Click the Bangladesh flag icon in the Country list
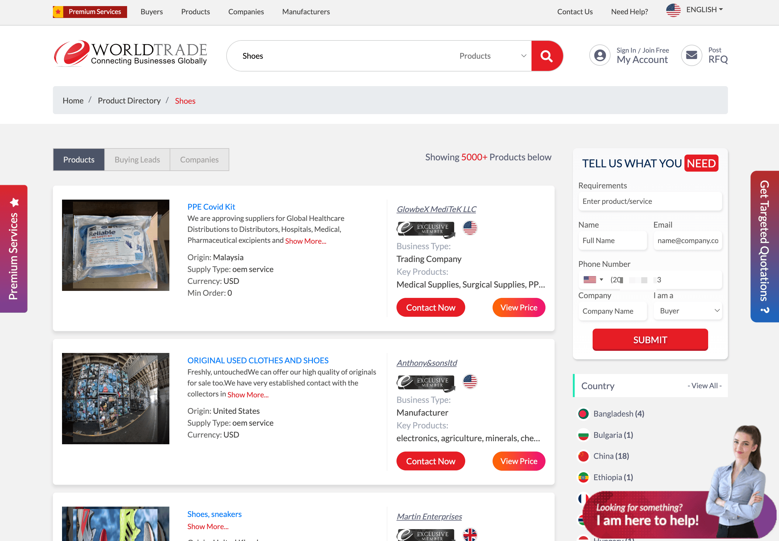 583,414
